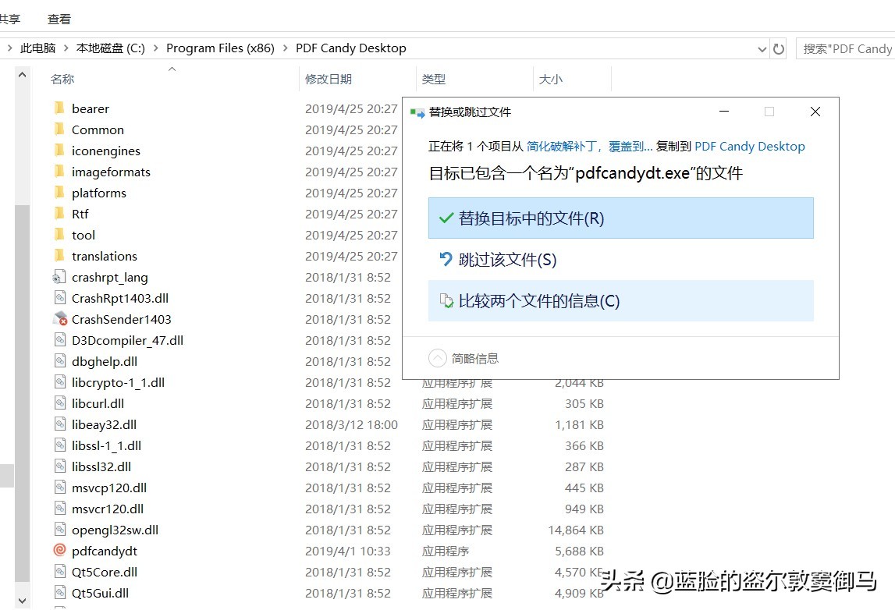Click the 2018/3/12 18:00 date cell
The width and height of the screenshot is (895, 610).
[351, 425]
